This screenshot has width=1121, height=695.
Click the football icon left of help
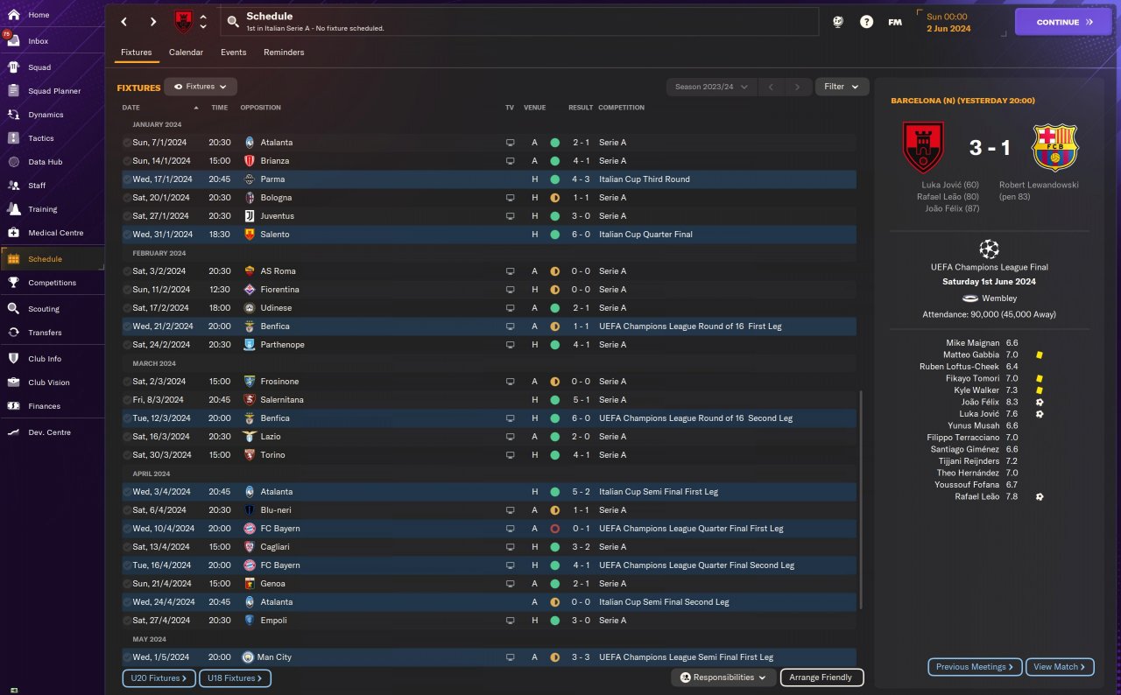tap(838, 22)
